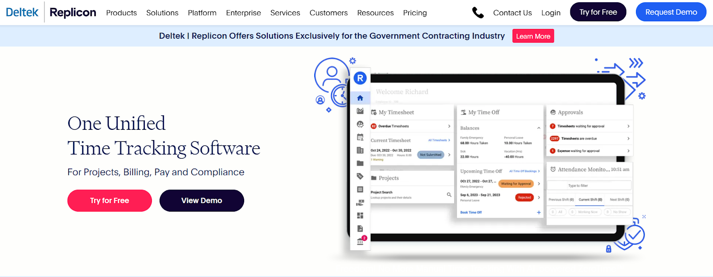This screenshot has height=277, width=713.
Task: Click the report document icon in the sidebar
Action: pos(360,229)
